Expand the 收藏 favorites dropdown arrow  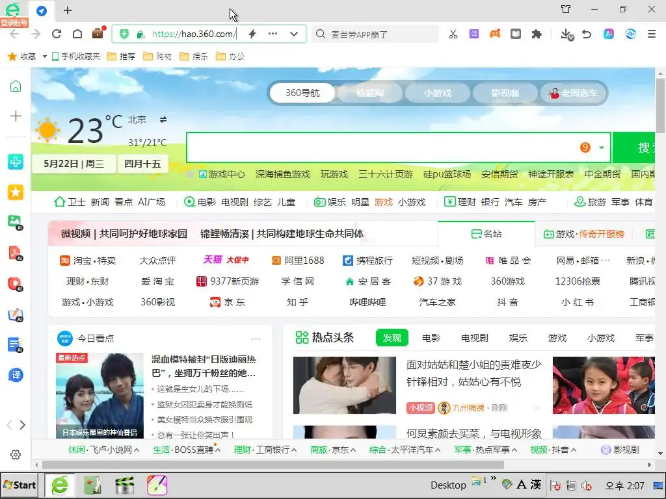(x=45, y=57)
